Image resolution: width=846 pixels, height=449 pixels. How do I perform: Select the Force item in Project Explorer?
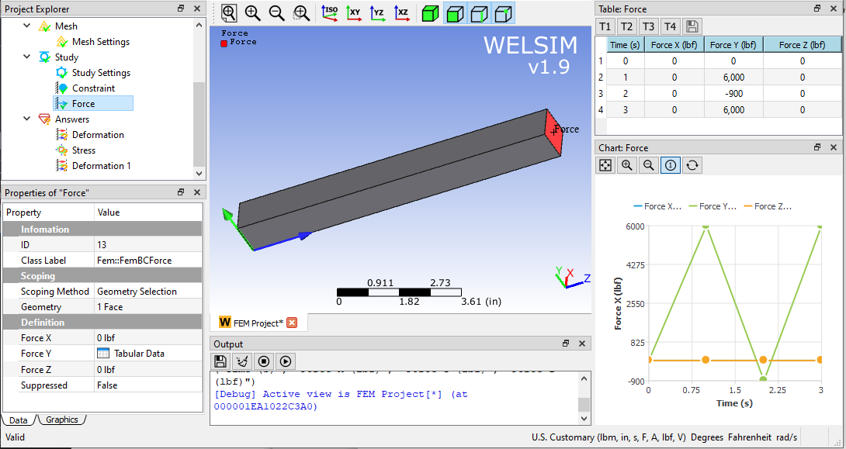point(83,103)
